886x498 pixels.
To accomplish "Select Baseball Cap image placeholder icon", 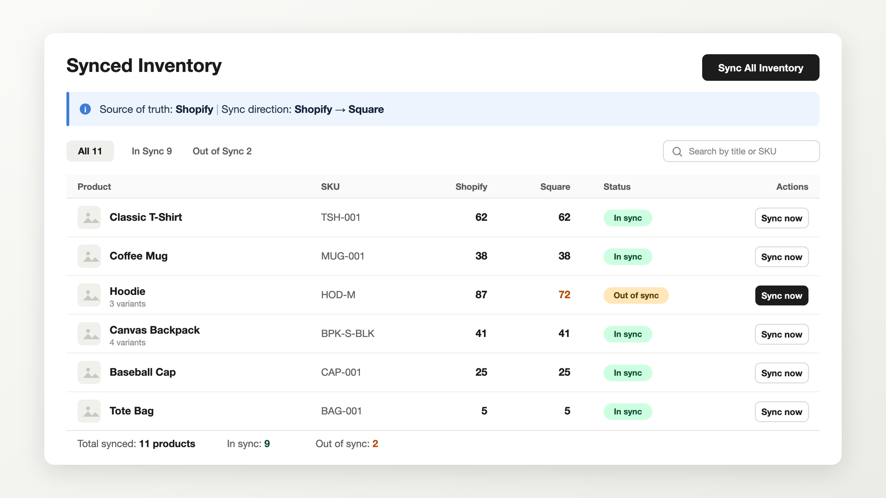I will coord(89,372).
